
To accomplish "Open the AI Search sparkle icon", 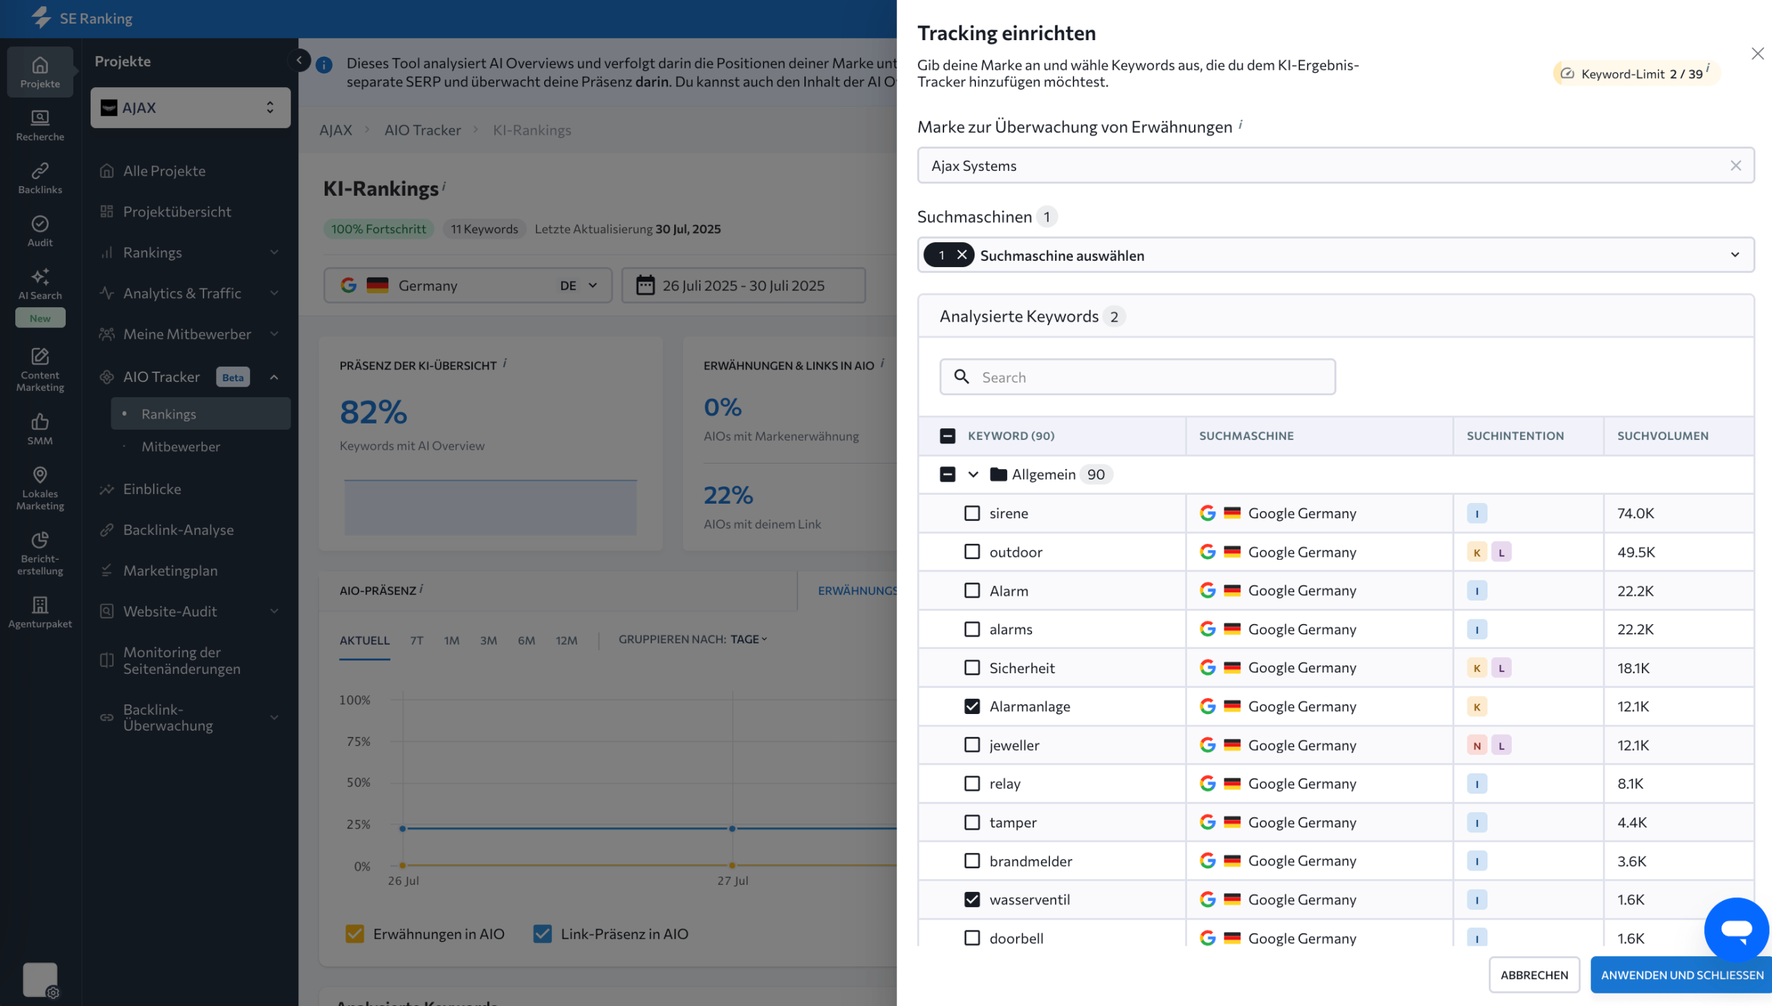I will (40, 277).
